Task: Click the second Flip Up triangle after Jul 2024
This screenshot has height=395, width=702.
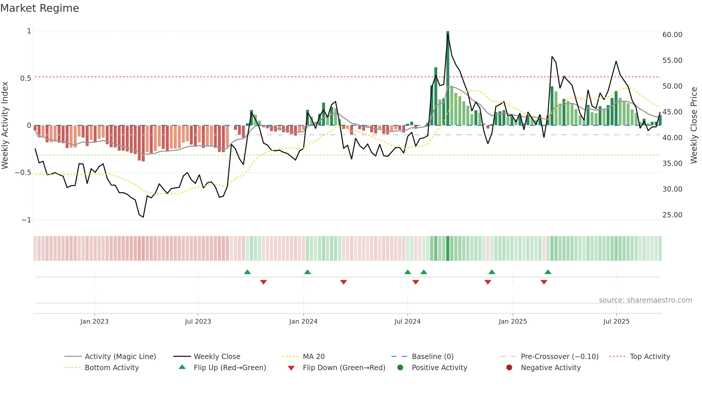Action: (x=424, y=272)
